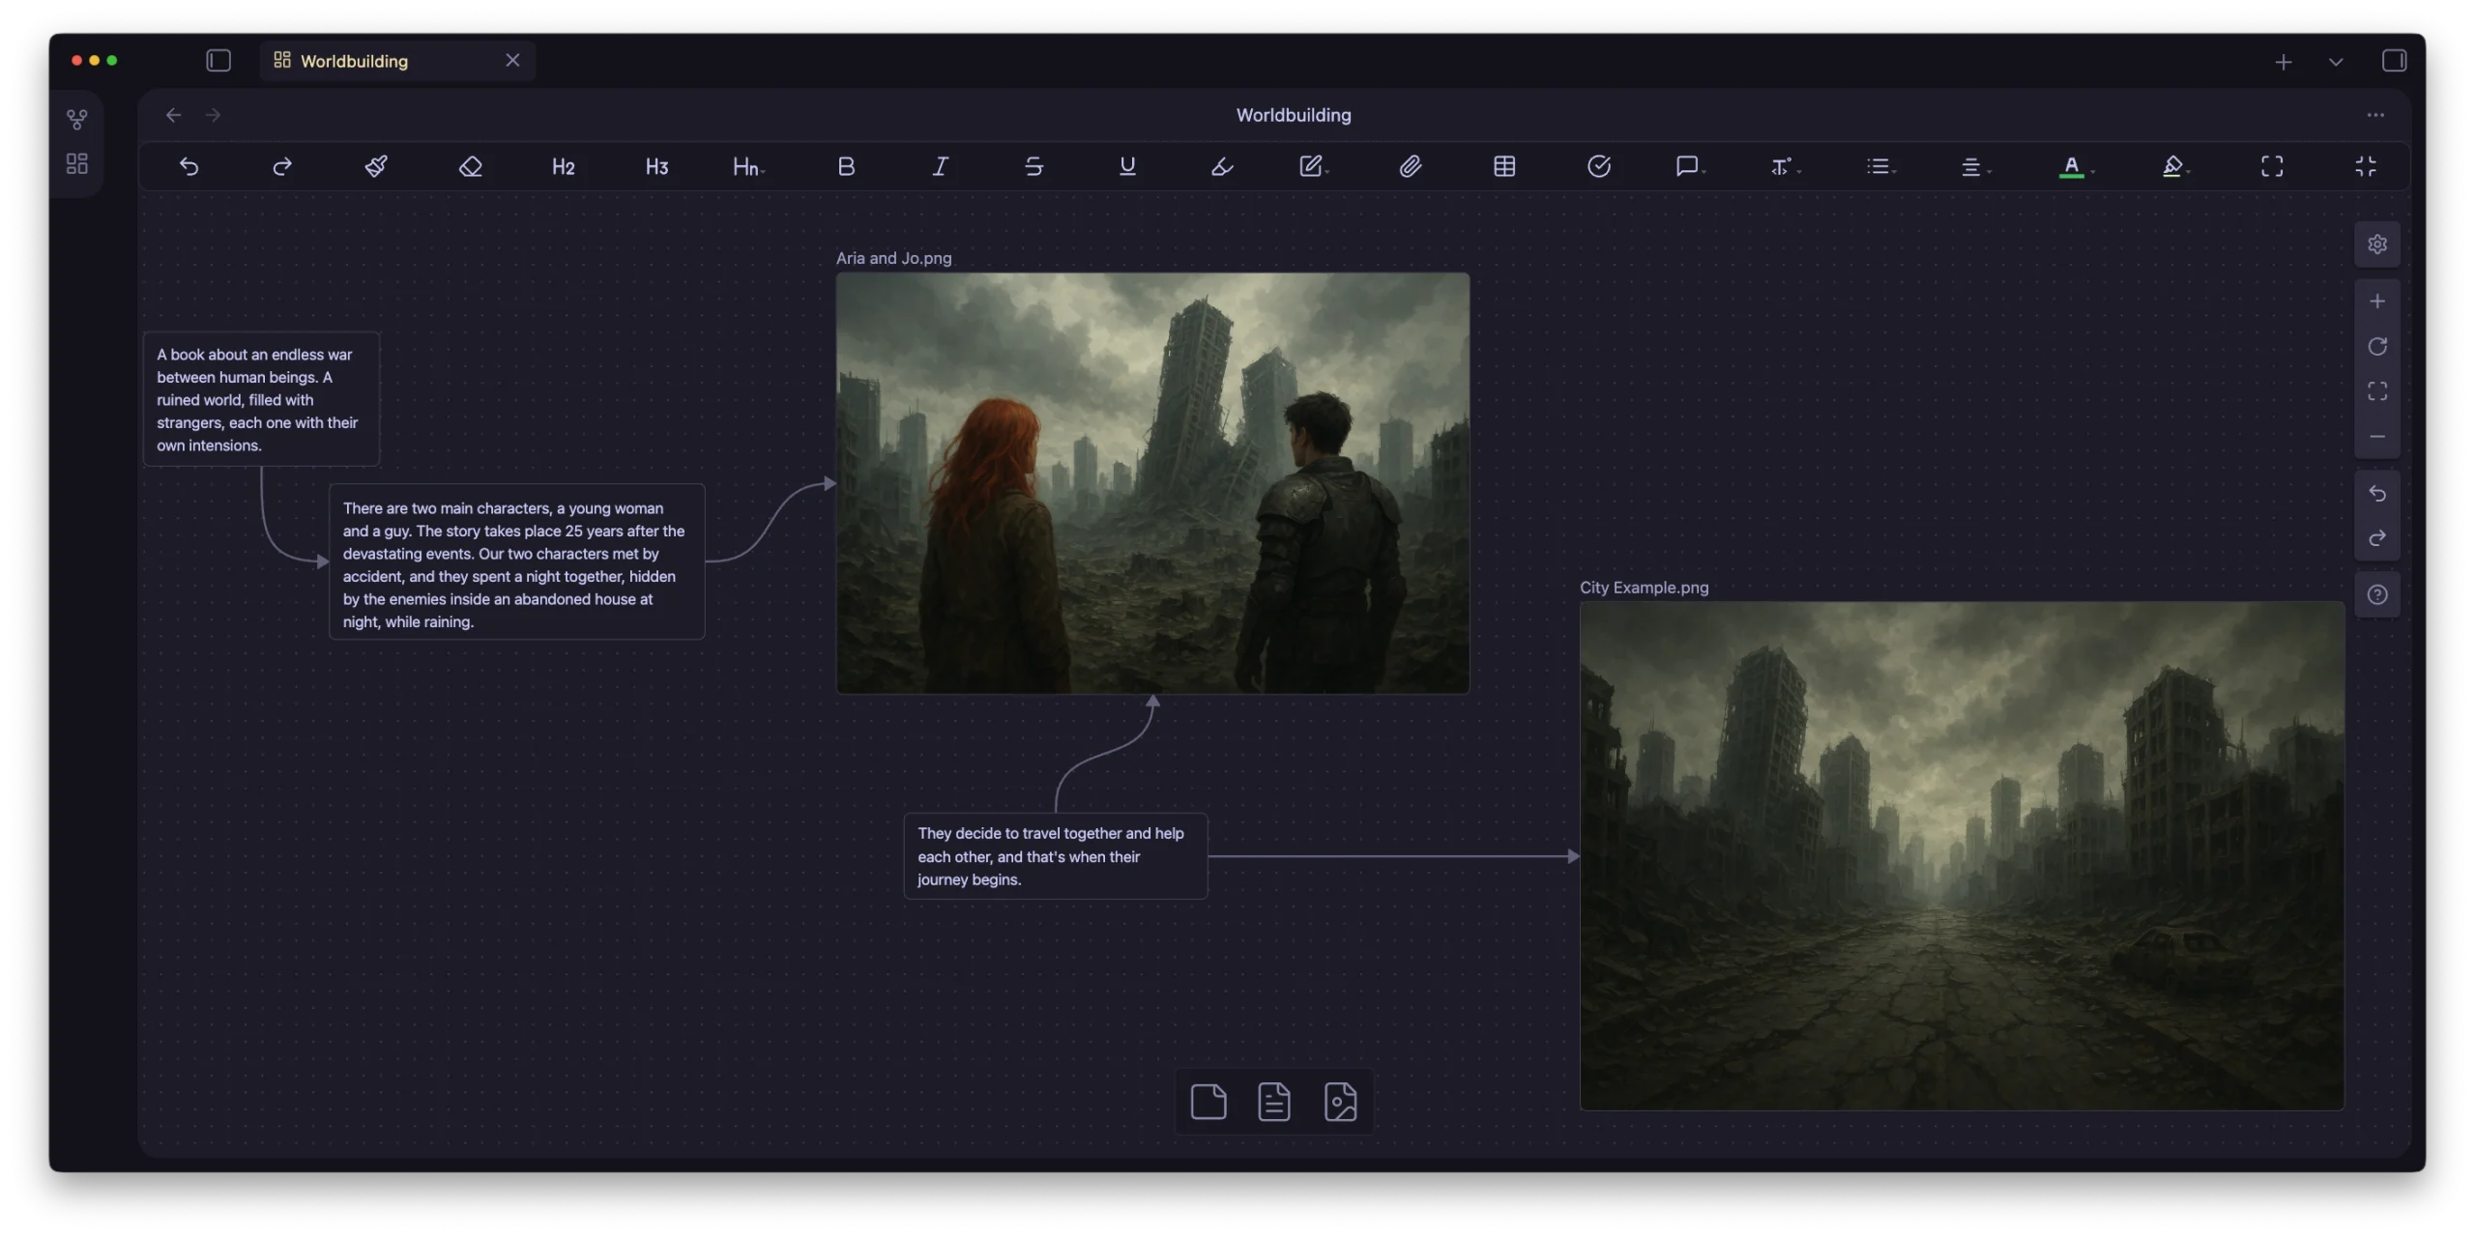
Task: Zoom out the canvas with minus
Action: pyautogui.click(x=2377, y=437)
